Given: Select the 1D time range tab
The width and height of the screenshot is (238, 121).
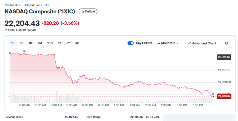Looking at the screenshot, I should pyautogui.click(x=13, y=43).
